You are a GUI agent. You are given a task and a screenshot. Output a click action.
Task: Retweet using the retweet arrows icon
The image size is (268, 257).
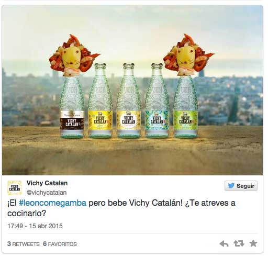(239, 243)
